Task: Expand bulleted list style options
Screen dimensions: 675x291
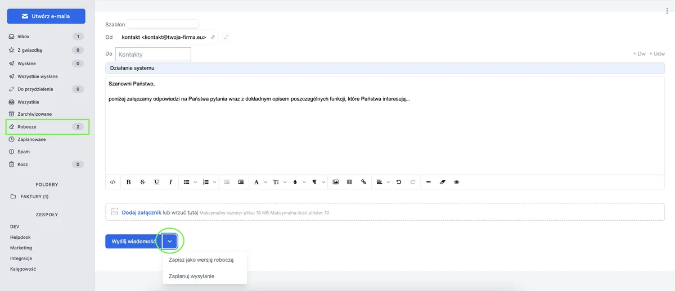Action: click(195, 182)
